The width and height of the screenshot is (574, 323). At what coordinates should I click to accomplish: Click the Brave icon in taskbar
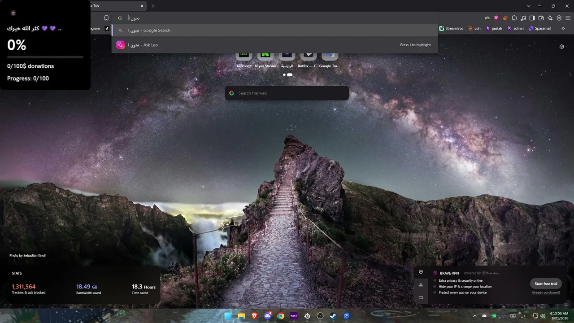(x=255, y=316)
